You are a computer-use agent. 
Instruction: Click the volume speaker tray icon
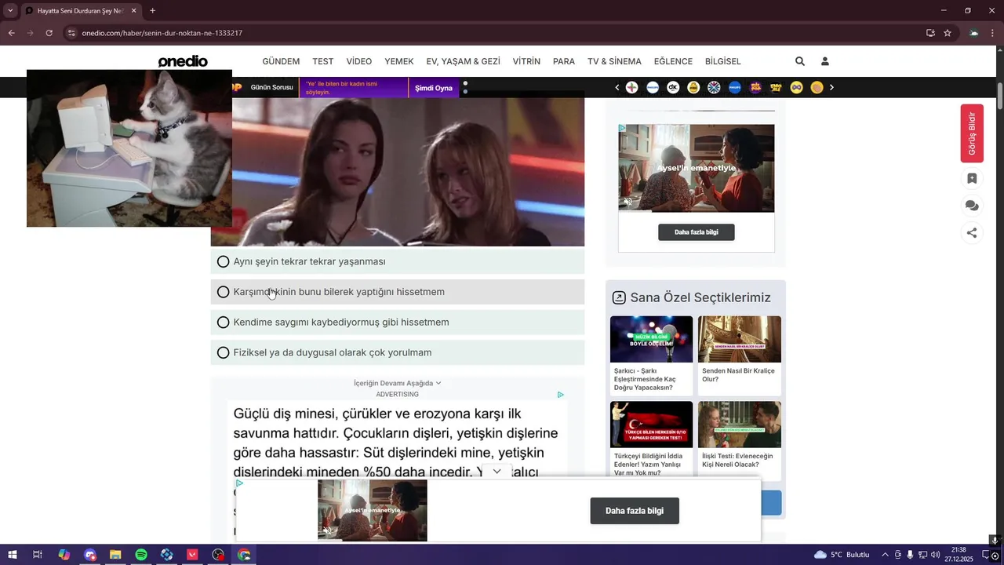click(x=934, y=555)
